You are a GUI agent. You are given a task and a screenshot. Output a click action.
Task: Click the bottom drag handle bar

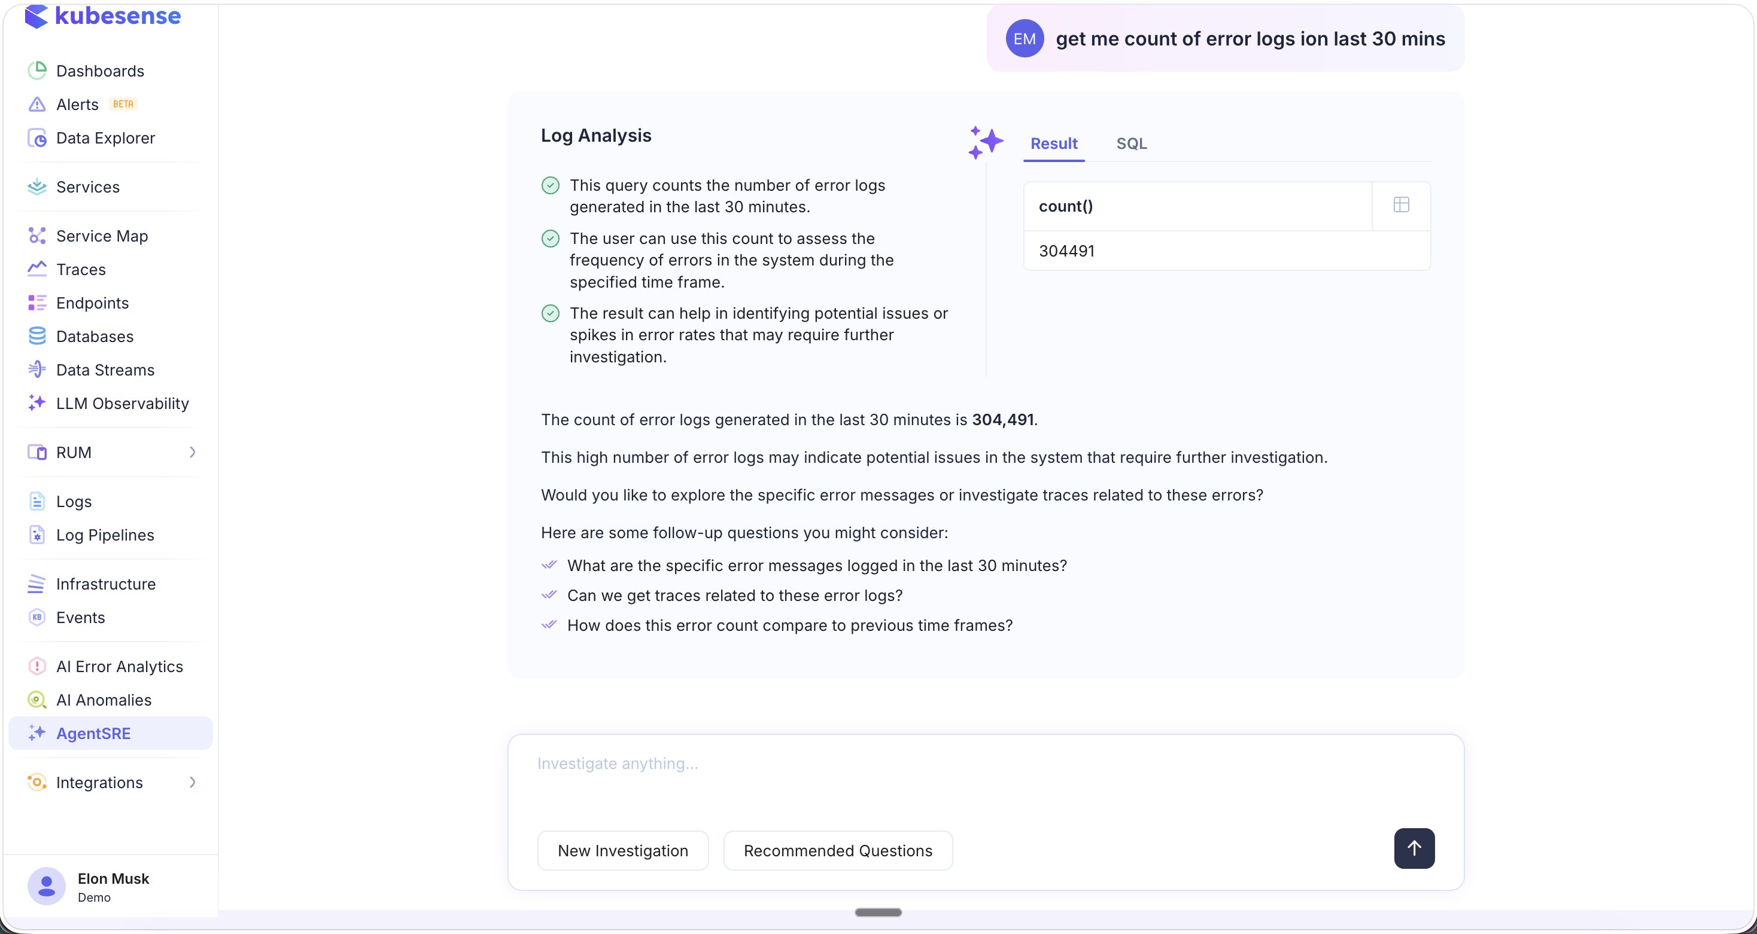click(878, 912)
